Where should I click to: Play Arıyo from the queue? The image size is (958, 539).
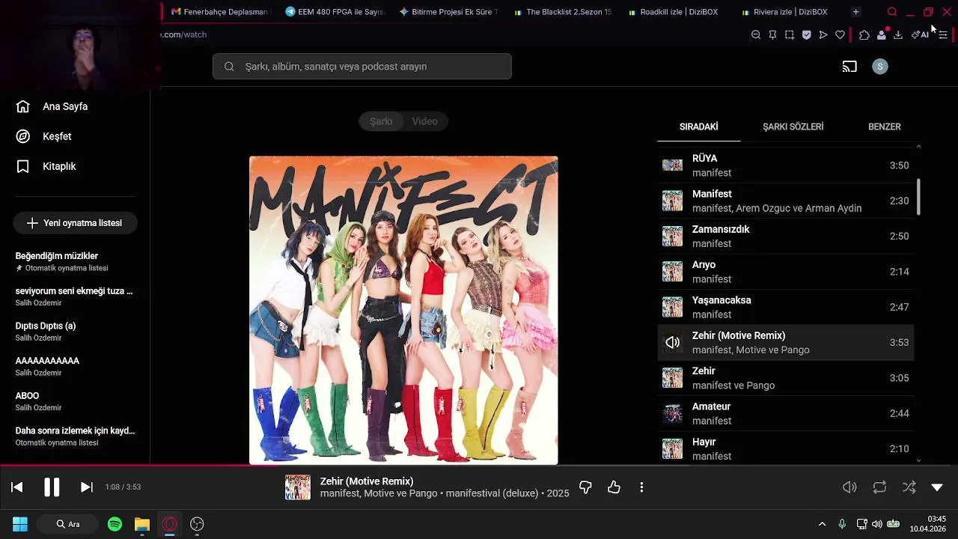786,272
